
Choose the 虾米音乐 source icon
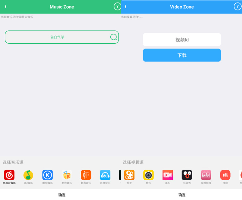pyautogui.click(x=86, y=175)
